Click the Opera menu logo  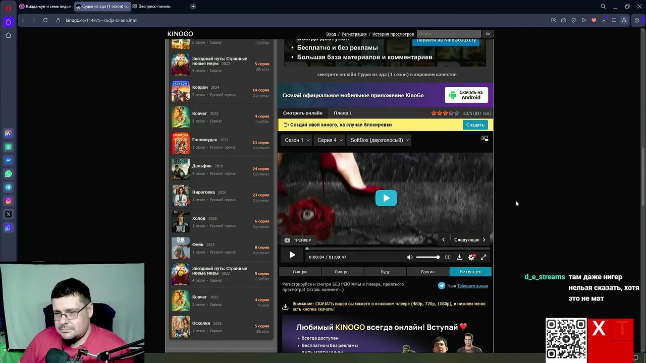tap(8, 7)
